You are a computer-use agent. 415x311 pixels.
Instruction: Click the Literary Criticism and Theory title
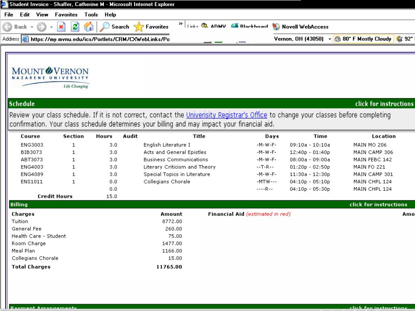coord(180,167)
